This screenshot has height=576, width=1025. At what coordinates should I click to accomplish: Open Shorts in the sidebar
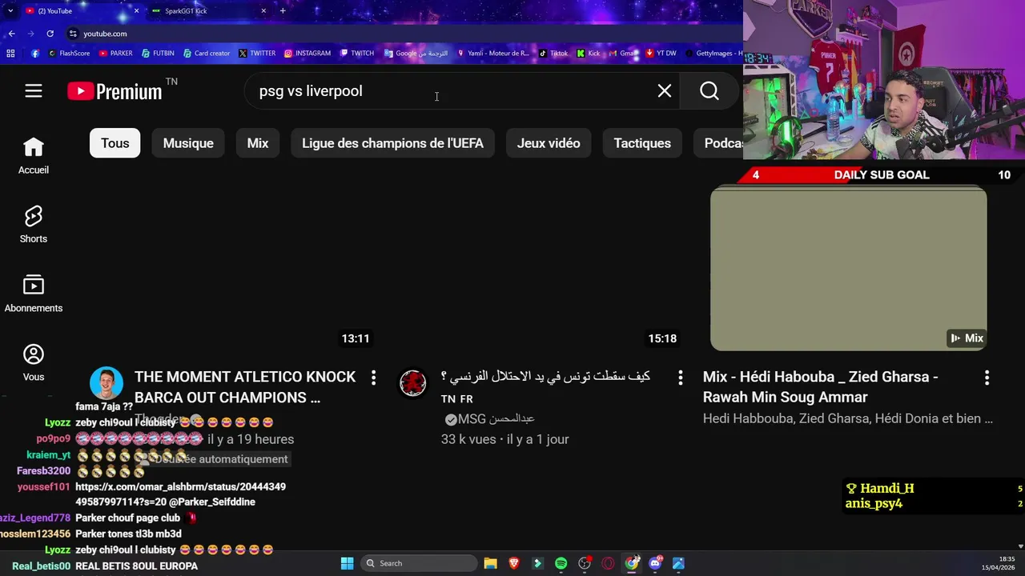tap(34, 225)
